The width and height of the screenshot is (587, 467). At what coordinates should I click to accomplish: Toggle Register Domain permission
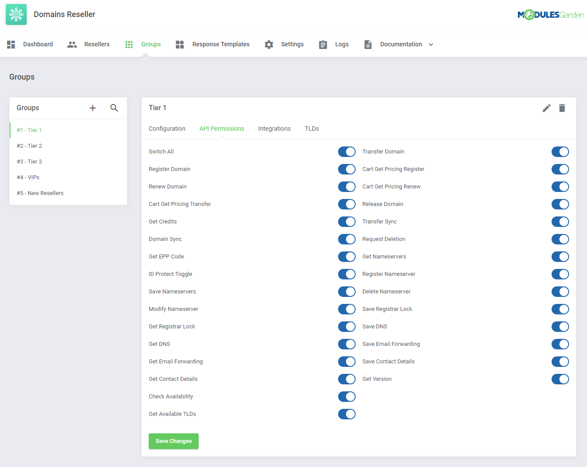point(347,169)
